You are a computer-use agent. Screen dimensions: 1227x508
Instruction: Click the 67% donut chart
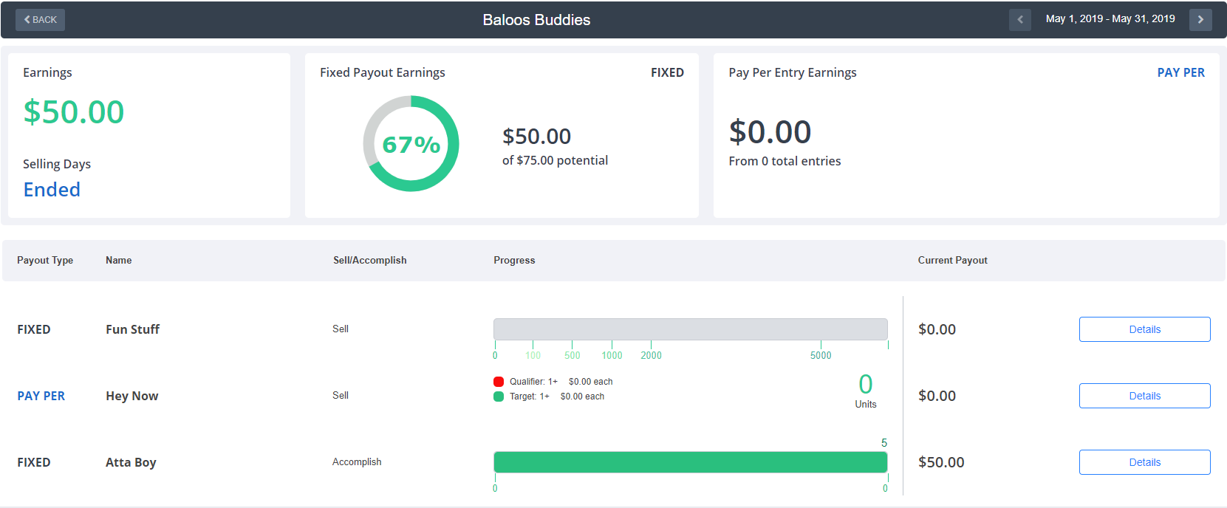click(411, 143)
